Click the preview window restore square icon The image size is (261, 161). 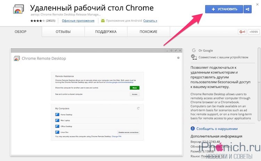172,50
